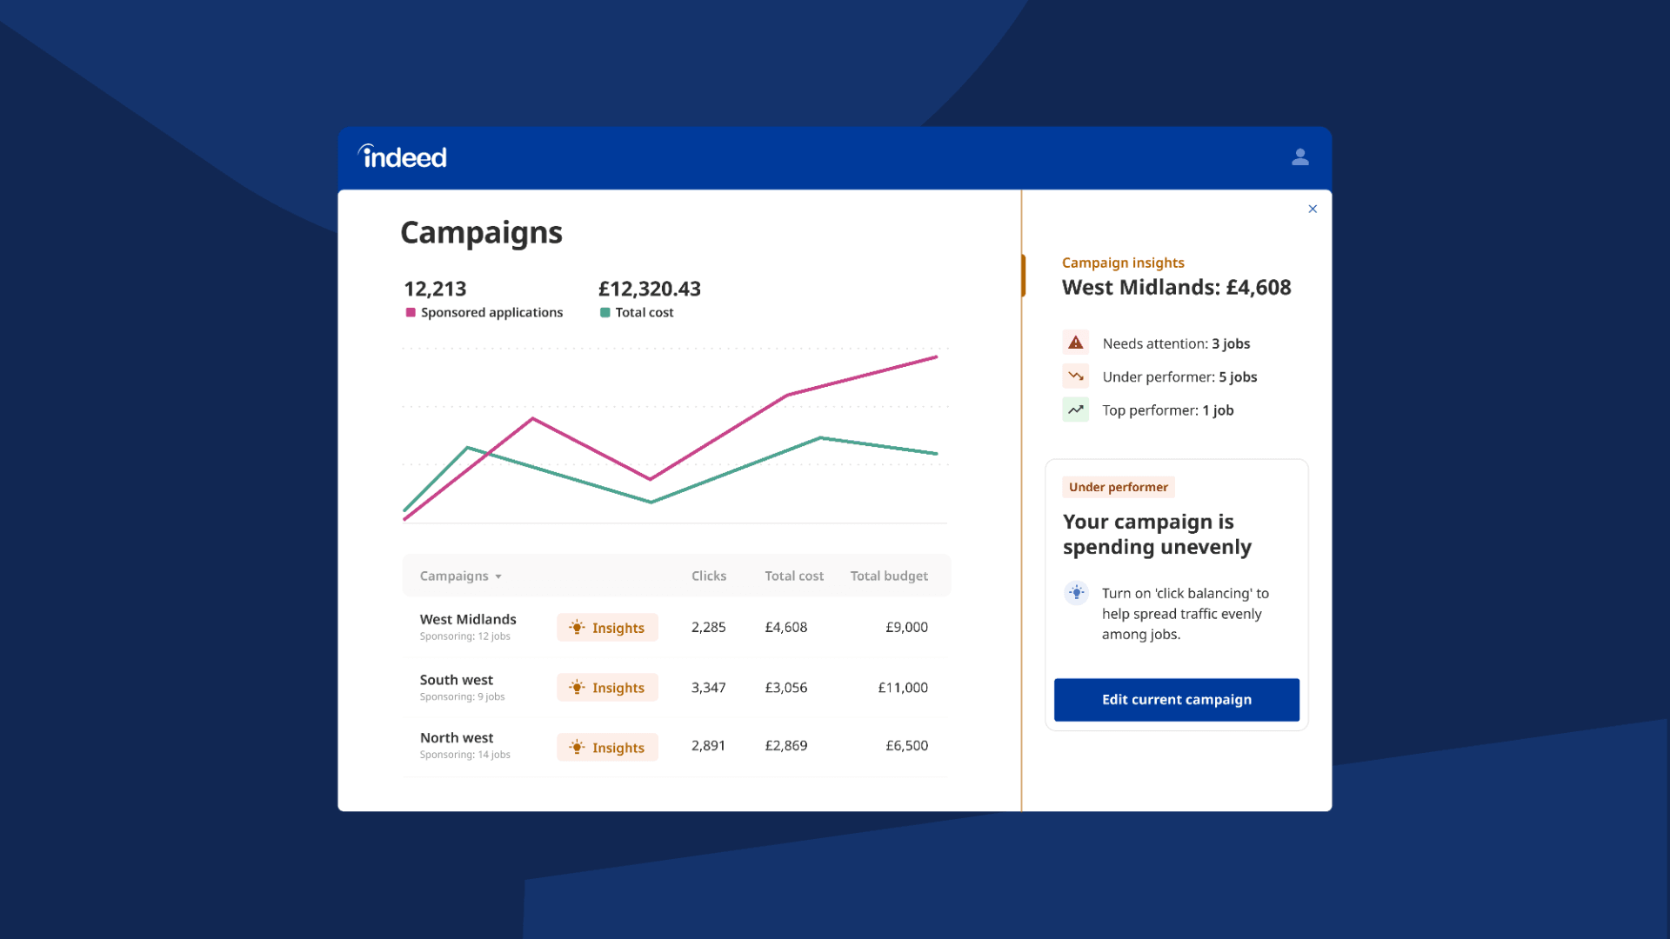Viewport: 1670px width, 939px height.
Task: Click the downward-trend icon beside Under performer
Action: click(1075, 376)
